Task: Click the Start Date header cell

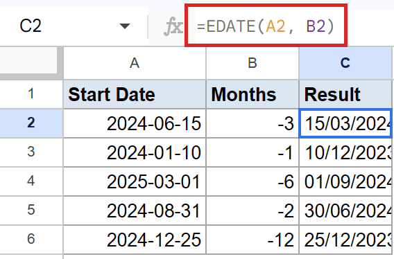Action: click(135, 94)
